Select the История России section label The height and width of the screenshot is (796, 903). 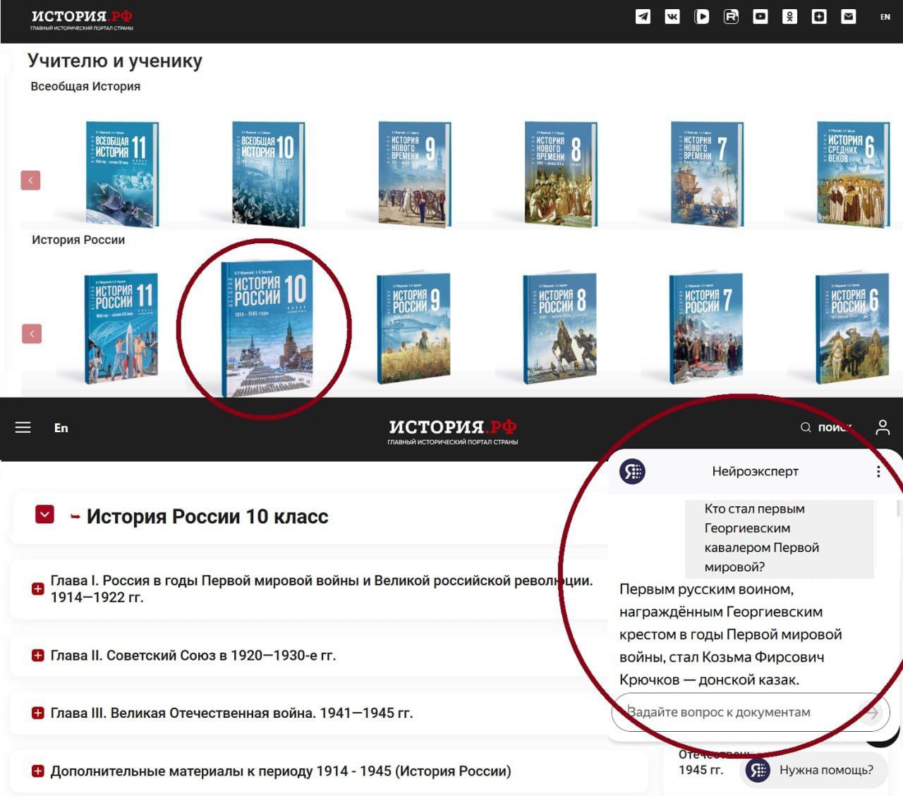tap(78, 240)
